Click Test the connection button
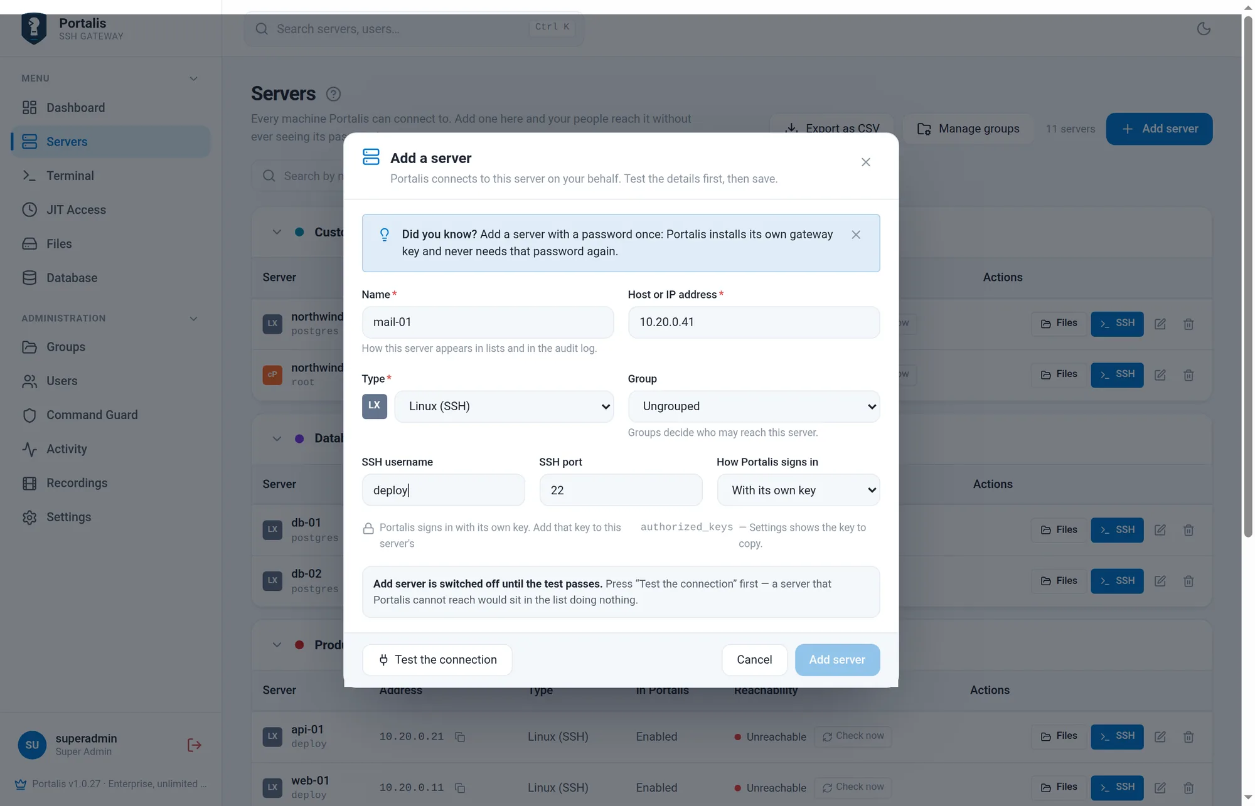 coord(437,660)
